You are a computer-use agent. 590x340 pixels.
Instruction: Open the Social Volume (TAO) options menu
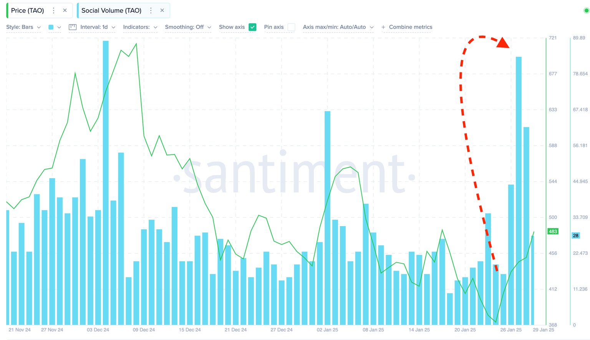[x=151, y=10]
